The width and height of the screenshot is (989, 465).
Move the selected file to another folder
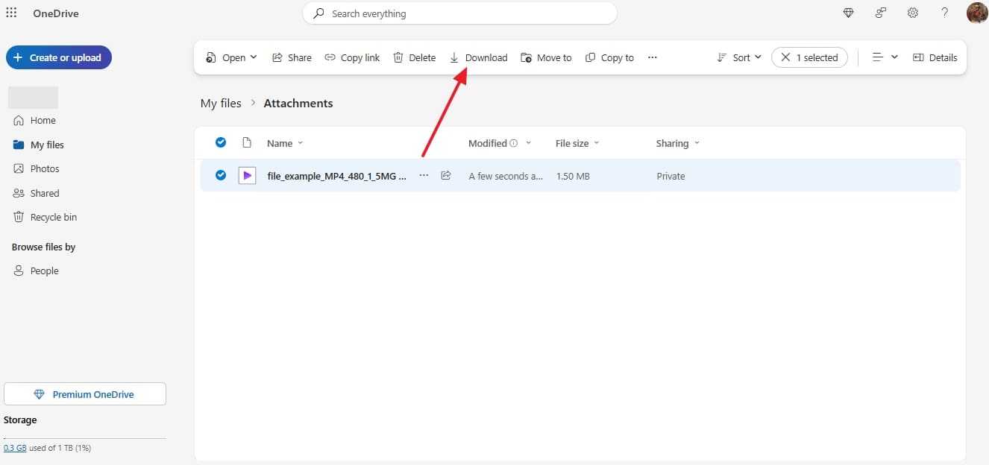(x=546, y=57)
